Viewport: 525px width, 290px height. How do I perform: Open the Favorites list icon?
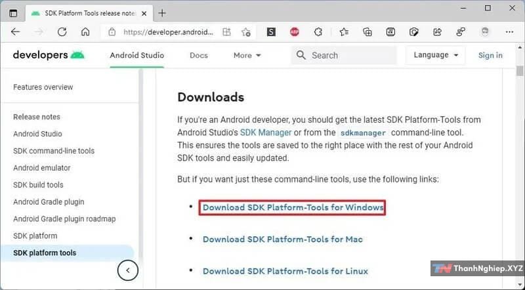(344, 31)
